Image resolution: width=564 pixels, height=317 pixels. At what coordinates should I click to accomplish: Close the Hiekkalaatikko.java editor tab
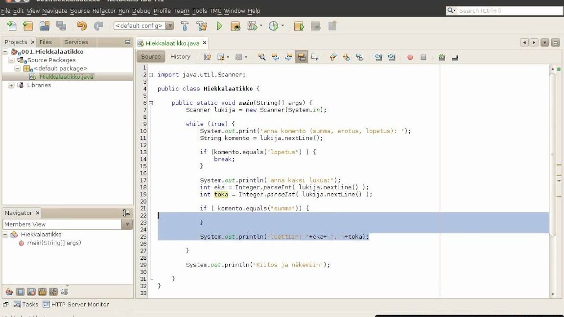(x=205, y=43)
